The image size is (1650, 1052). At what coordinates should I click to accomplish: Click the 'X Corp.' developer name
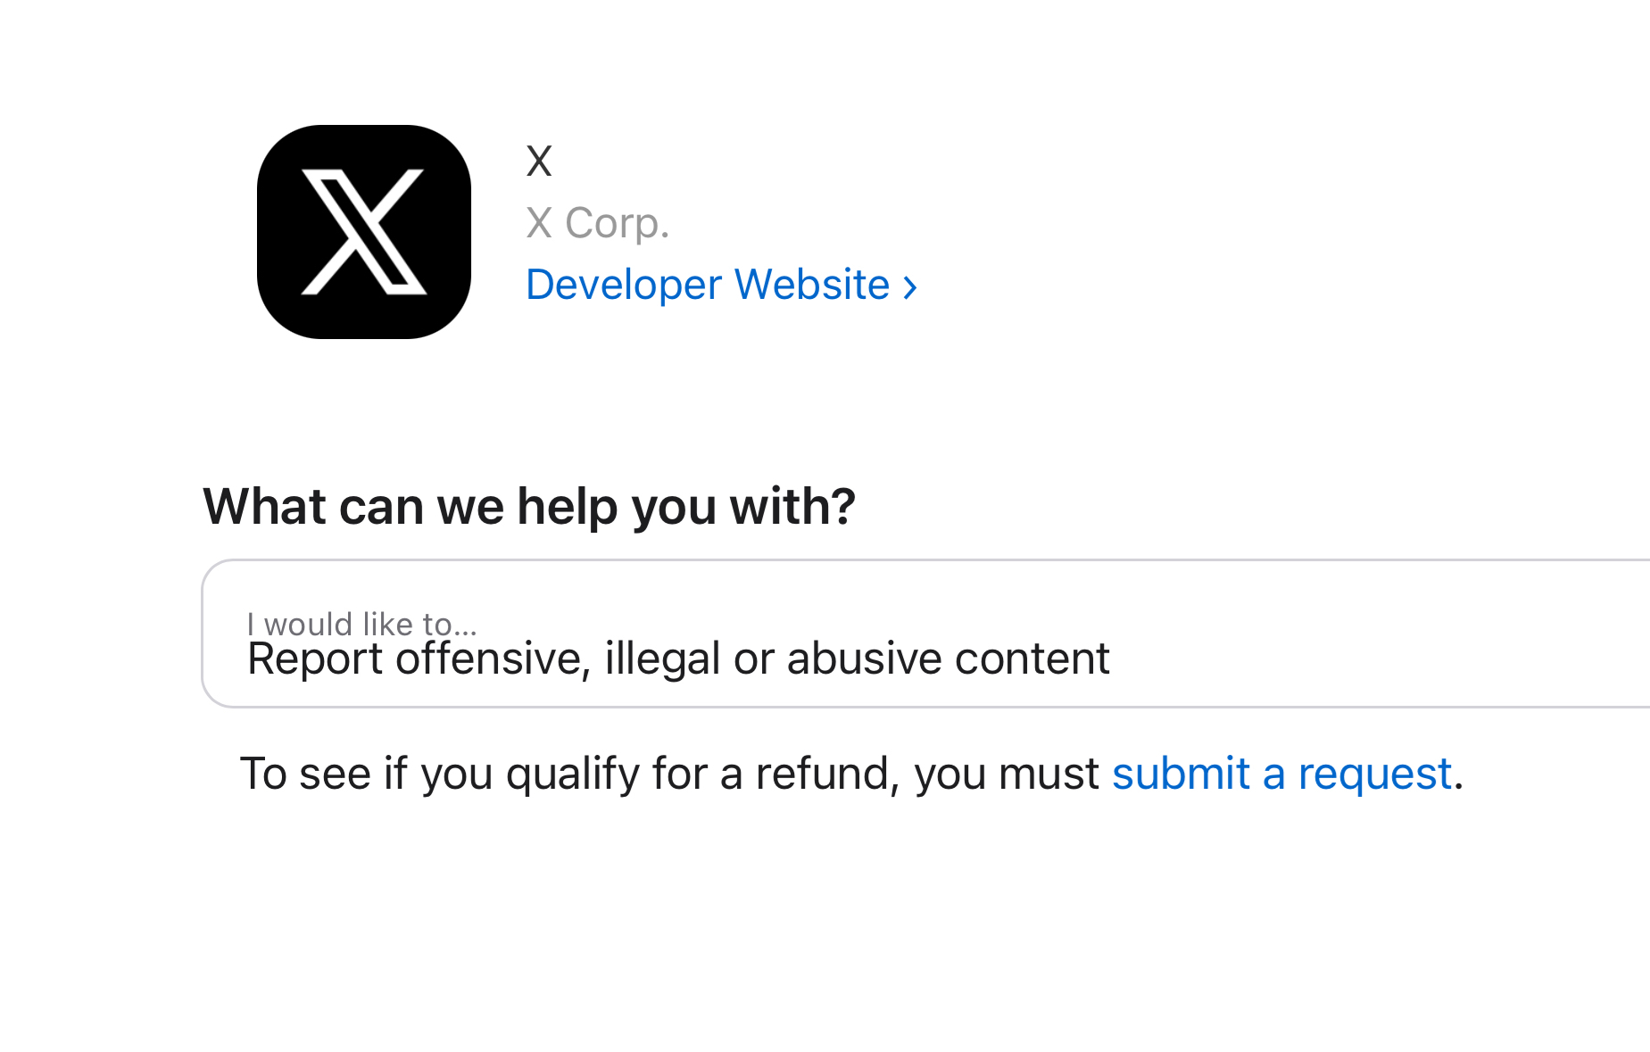coord(597,222)
